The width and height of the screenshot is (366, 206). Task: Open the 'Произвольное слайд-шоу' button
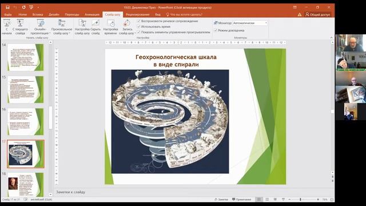62,27
